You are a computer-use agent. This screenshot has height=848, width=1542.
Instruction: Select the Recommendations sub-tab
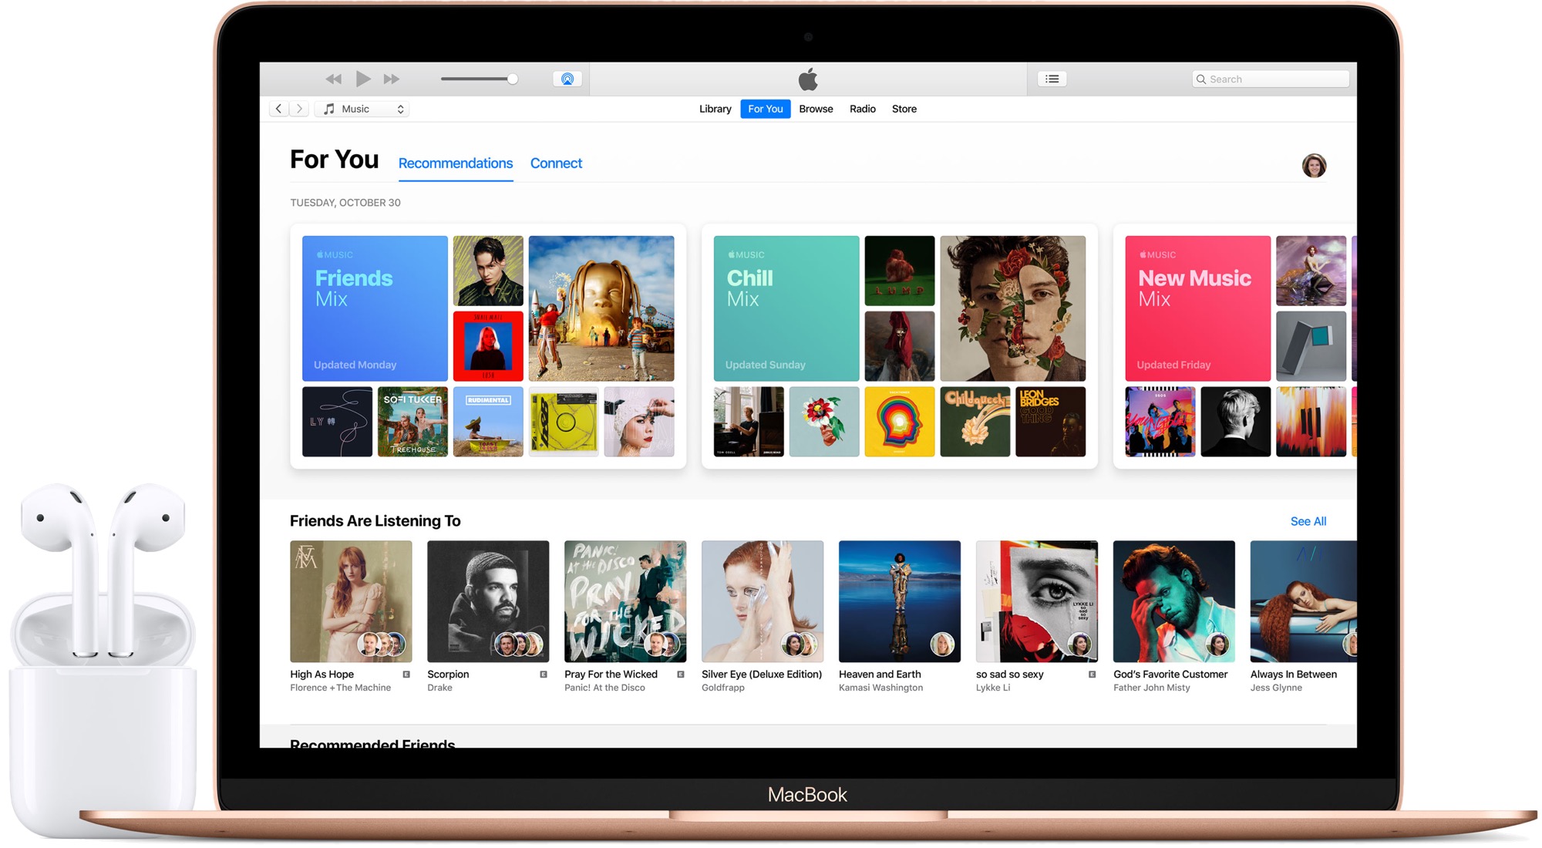tap(456, 163)
